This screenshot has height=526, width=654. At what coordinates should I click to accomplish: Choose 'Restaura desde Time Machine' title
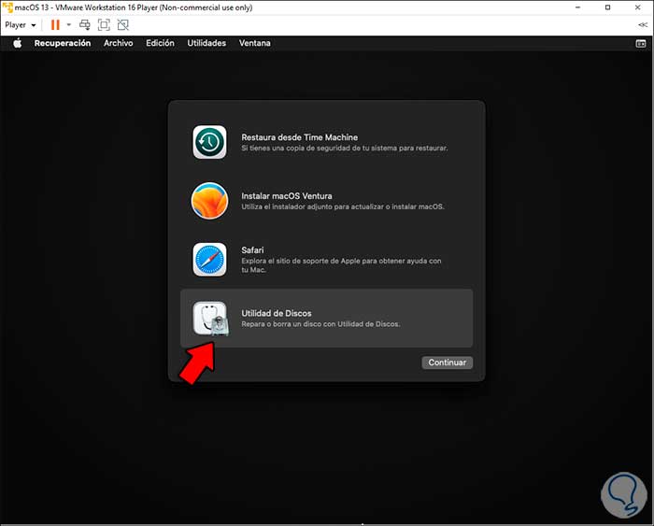click(300, 137)
